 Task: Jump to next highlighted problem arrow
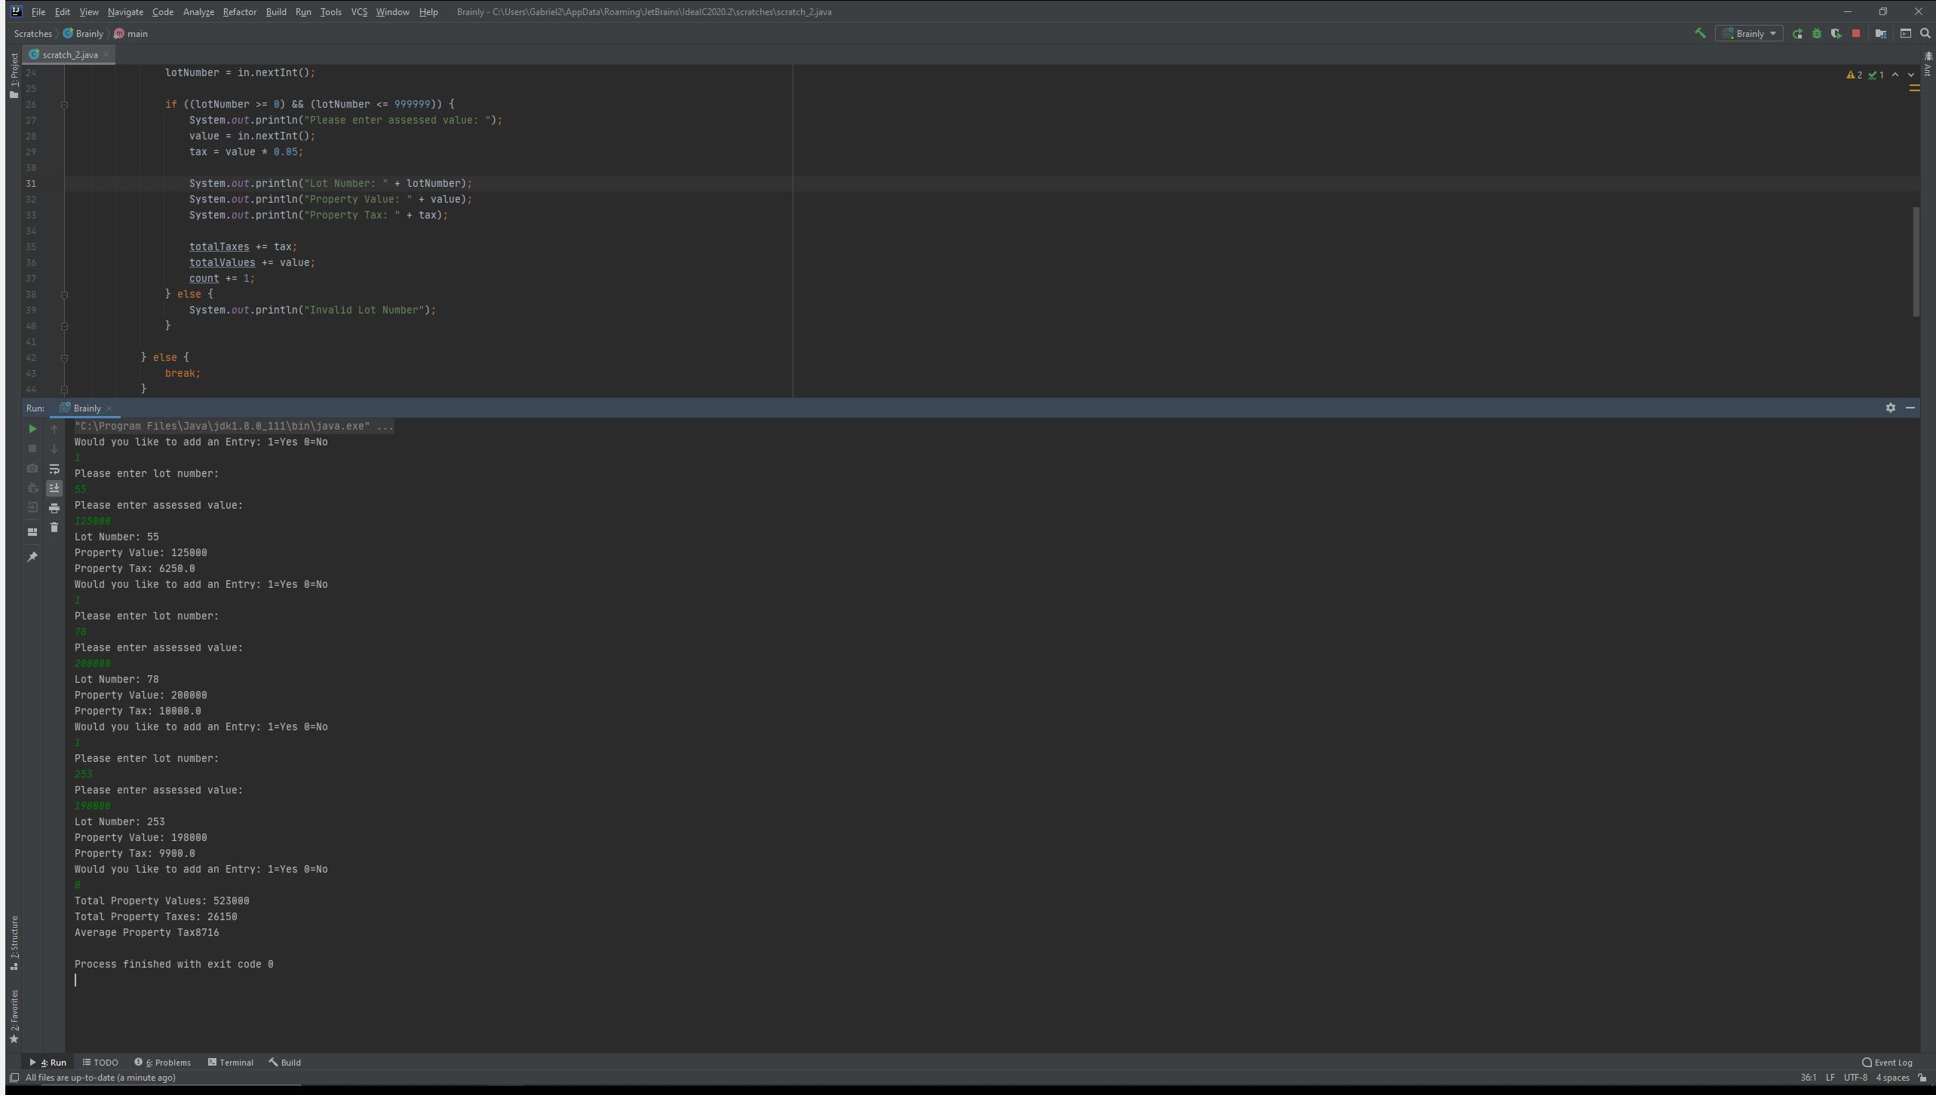tap(1911, 75)
